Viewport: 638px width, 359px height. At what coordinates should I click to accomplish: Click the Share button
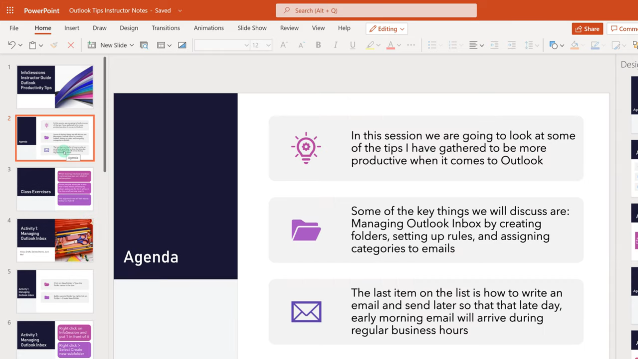(x=587, y=29)
